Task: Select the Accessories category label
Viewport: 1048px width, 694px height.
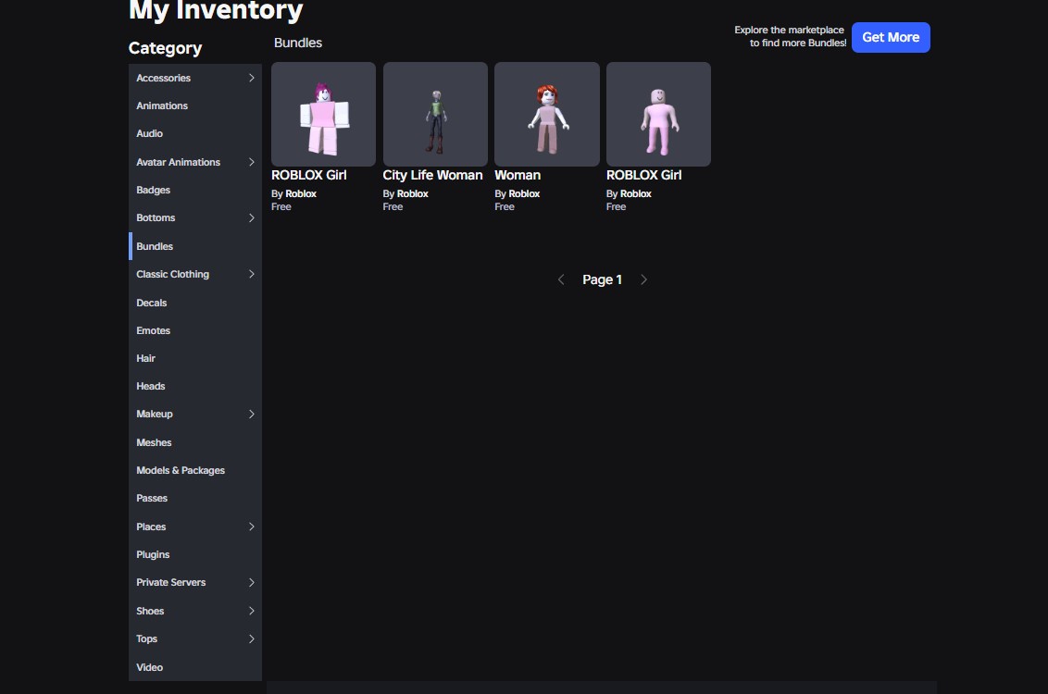Action: [163, 78]
